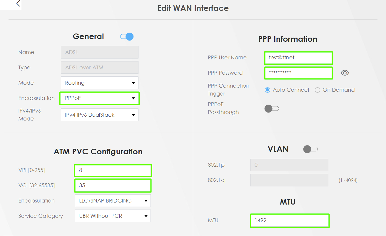Viewport: 386px width, 236px height.
Task: Click the VPI value field
Action: (x=113, y=170)
